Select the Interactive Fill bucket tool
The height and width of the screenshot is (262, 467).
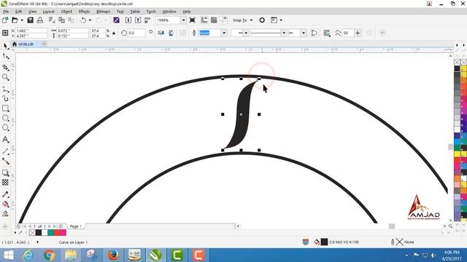click(5, 204)
